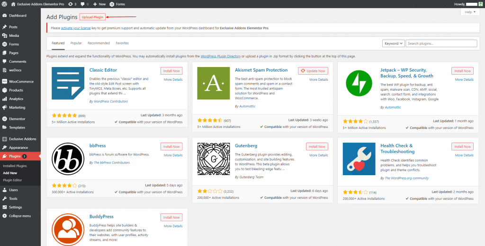
Task: Click the Comments icon in sidebar
Action: (x=4, y=62)
